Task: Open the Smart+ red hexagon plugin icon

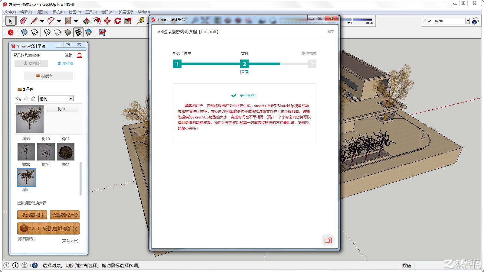Action: 11,32
